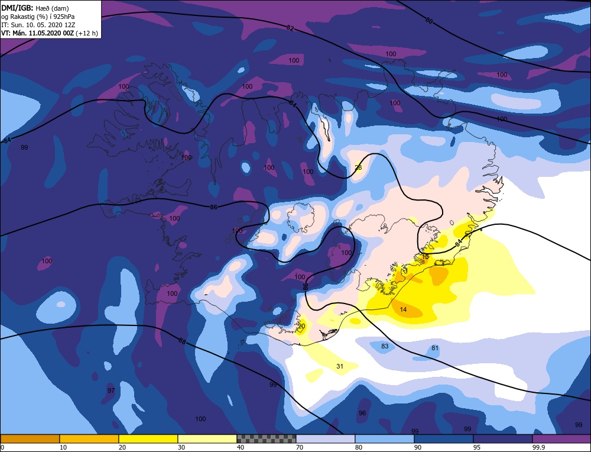Viewport: 591px width, 452px height.
Task: Click the '40' legend scale label
Action: click(x=241, y=447)
